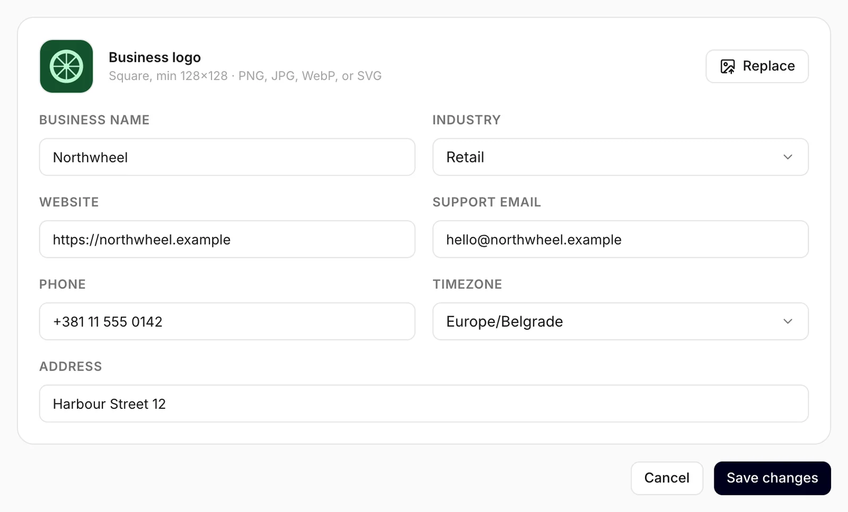Click the logo format hint 'Square, min 128×128'

point(168,76)
